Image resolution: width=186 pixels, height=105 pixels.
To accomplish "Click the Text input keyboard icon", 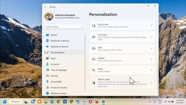I will click(x=94, y=37).
